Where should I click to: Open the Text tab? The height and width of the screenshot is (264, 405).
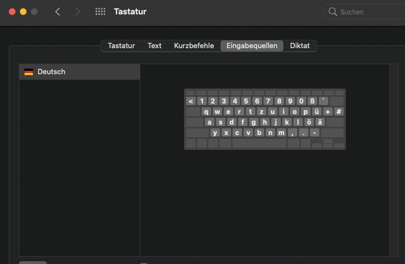154,46
